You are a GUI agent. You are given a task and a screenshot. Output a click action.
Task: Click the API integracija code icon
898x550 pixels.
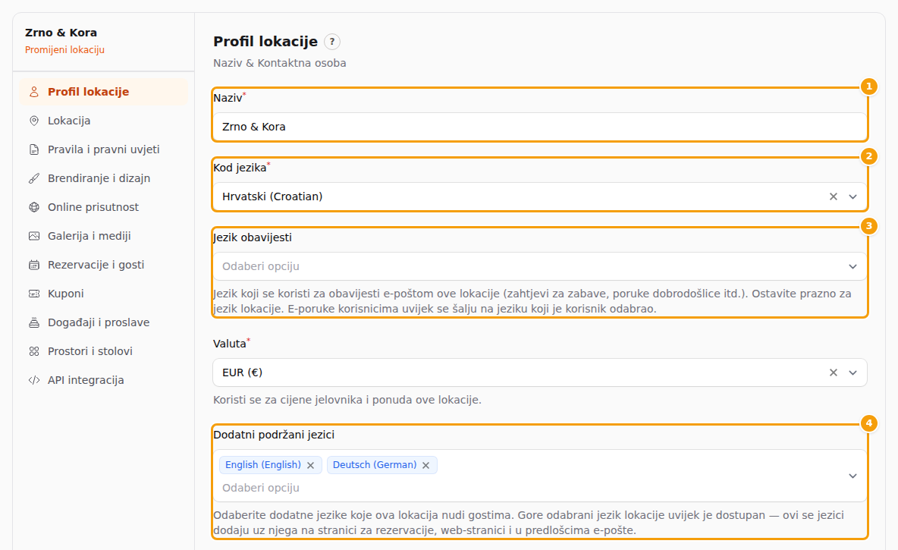(x=34, y=380)
